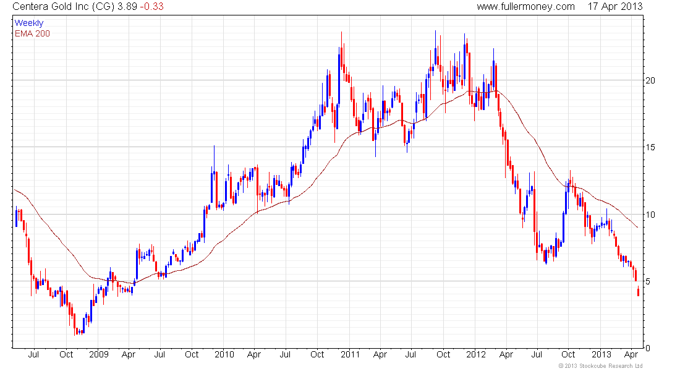This screenshot has height=371, width=680.
Task: Click the 2012 year label on time axis
Action: click(476, 354)
